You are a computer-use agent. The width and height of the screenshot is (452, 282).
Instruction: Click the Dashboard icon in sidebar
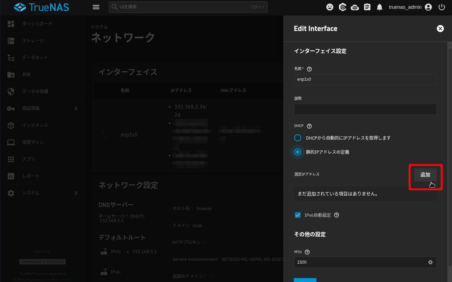click(11, 24)
